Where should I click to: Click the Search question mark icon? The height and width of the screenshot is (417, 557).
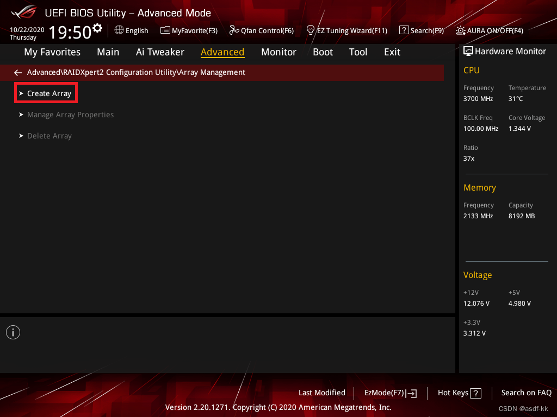pyautogui.click(x=404, y=30)
